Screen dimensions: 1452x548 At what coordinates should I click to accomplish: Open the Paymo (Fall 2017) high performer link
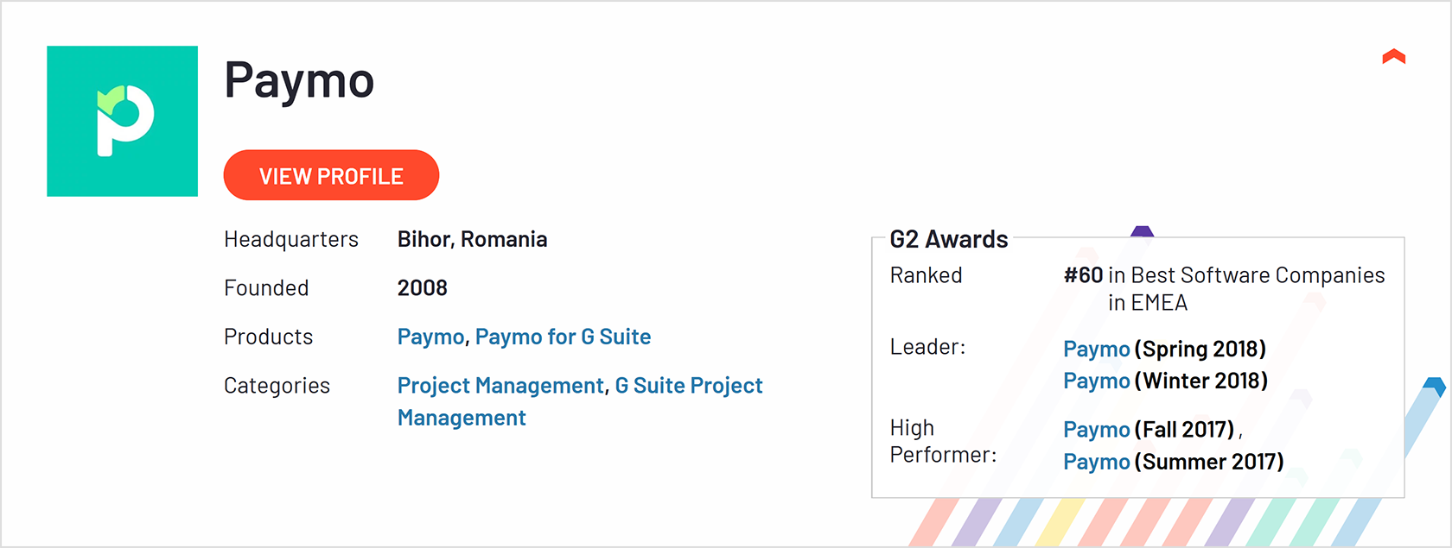[x=1096, y=429]
